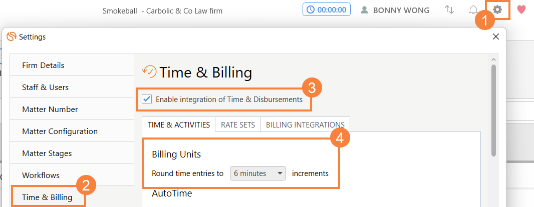Open the 6 minutes increments dropdown
Image resolution: width=534 pixels, height=207 pixels.
258,173
